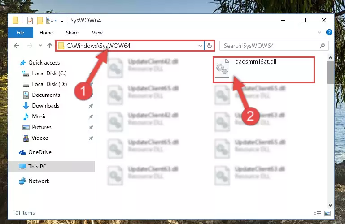
Task: Click the pin icon beside Downloads
Action: pyautogui.click(x=91, y=106)
